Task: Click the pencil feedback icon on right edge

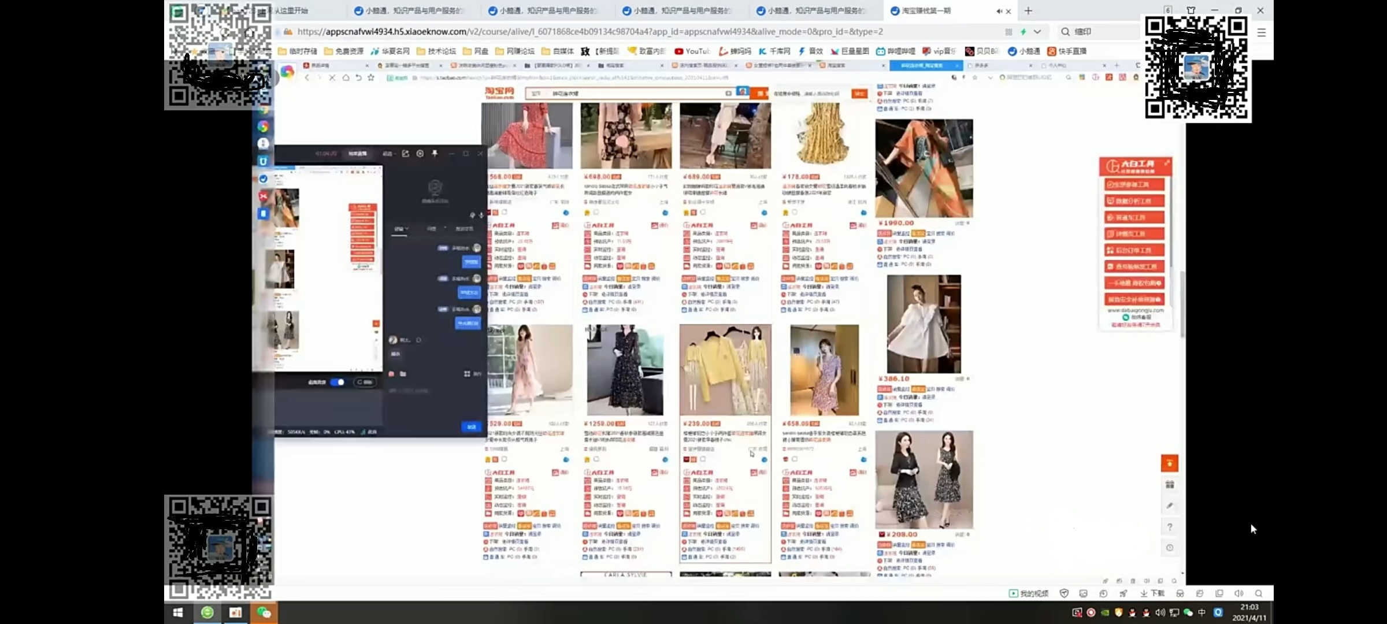Action: click(x=1170, y=506)
